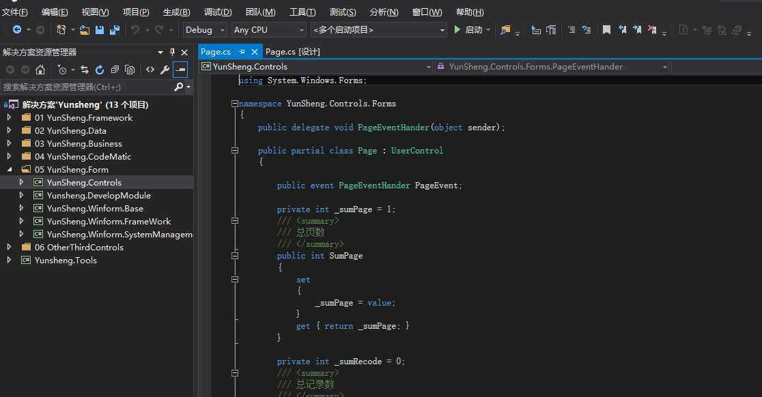The height and width of the screenshot is (397, 762).
Task: Click the UserControl text in the code
Action: pos(417,151)
